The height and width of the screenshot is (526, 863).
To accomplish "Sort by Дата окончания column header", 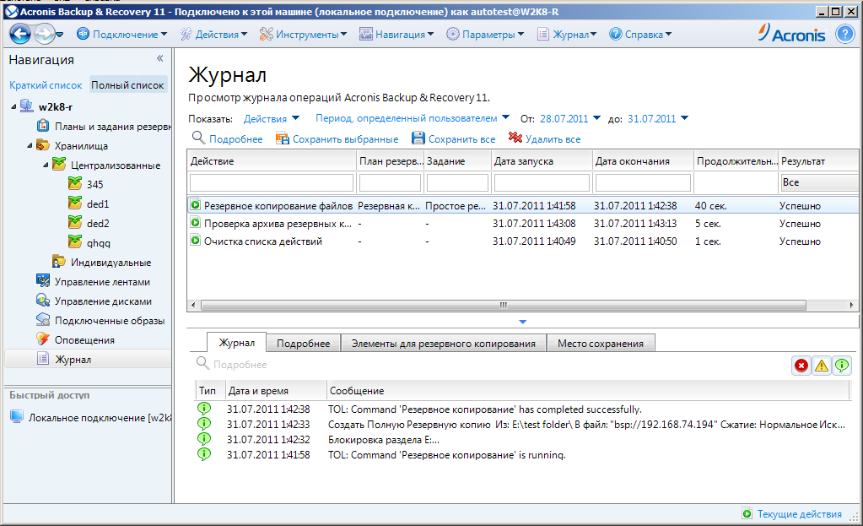I will coord(643,160).
